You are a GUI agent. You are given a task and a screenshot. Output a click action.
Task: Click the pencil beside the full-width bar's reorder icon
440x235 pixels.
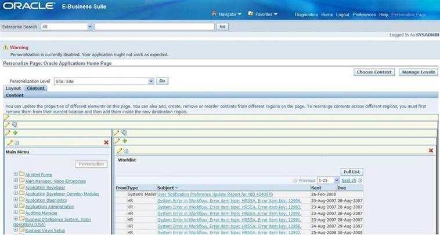7,124
